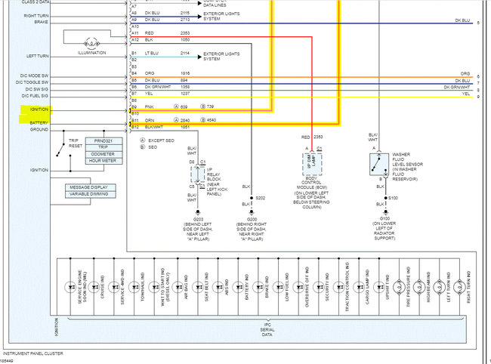
Task: Click the PRND321 display box
Action: click(103, 141)
